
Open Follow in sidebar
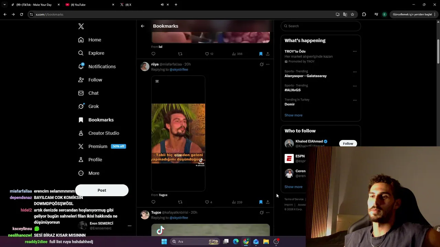pos(90,80)
